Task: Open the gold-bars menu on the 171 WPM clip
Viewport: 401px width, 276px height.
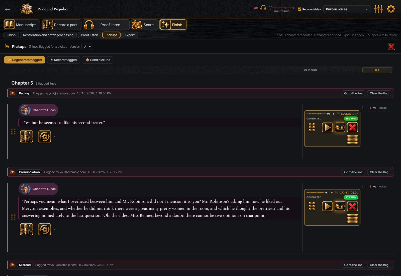Action: (352, 219)
